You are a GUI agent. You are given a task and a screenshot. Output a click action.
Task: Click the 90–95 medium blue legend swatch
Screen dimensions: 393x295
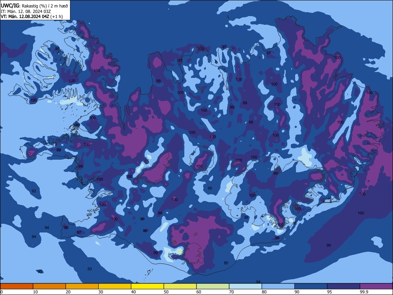click(x=311, y=286)
